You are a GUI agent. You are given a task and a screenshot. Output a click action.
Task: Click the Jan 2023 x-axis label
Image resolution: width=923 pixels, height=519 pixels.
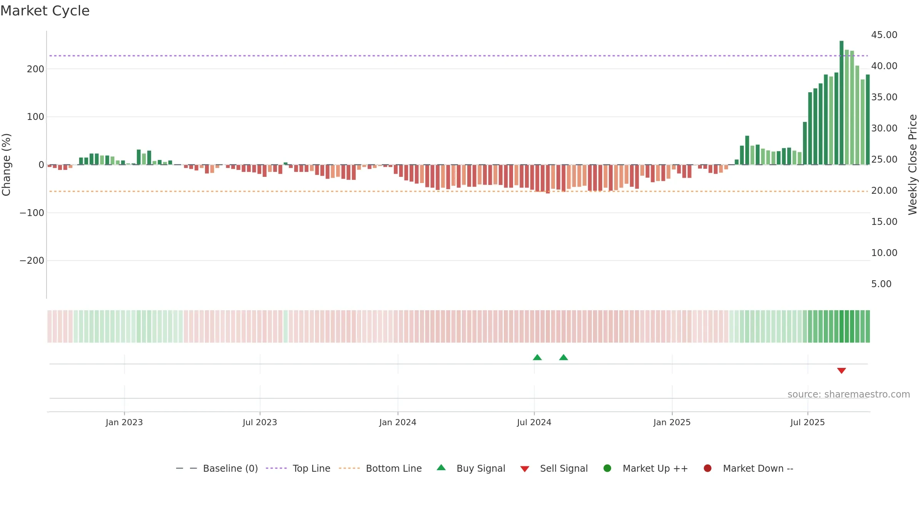(124, 423)
